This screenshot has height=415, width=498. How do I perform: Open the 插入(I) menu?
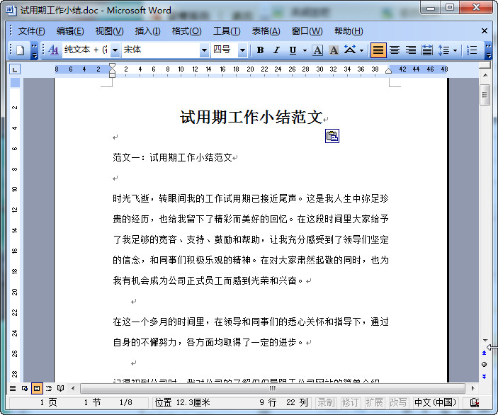point(147,31)
